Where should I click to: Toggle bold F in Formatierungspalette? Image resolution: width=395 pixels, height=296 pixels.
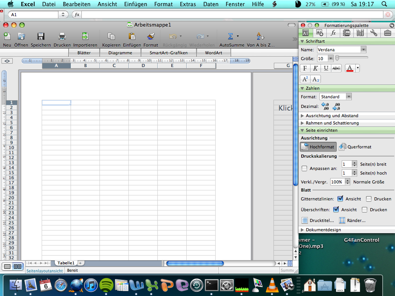pos(305,68)
